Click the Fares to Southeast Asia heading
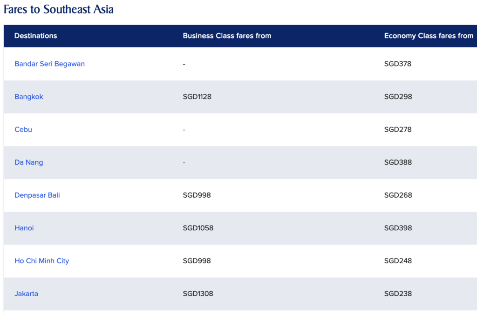This screenshot has height=313, width=477. click(x=59, y=9)
